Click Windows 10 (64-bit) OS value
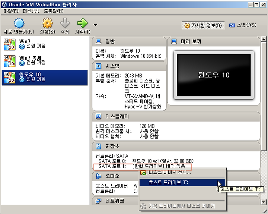 [141, 56]
